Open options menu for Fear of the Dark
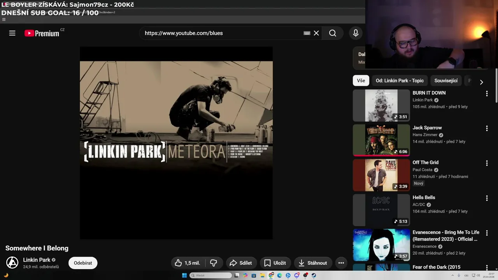Image resolution: width=498 pixels, height=280 pixels. point(487,268)
